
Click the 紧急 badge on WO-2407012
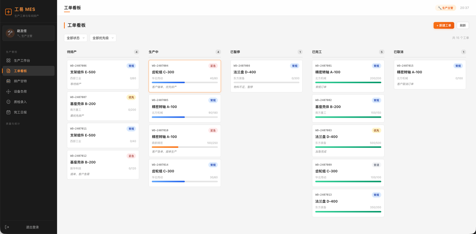coord(131,156)
